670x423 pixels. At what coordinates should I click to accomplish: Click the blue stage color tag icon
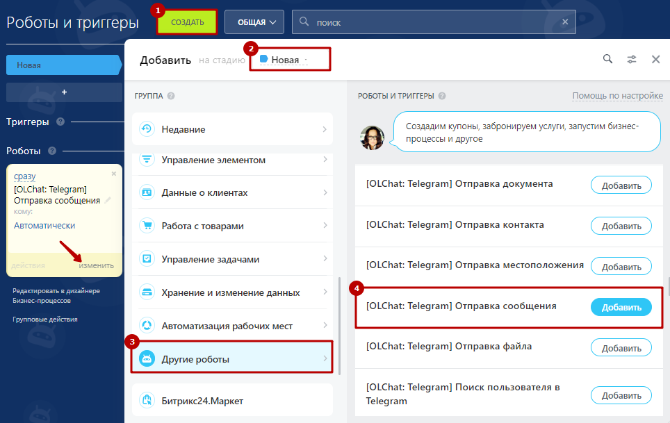(263, 59)
